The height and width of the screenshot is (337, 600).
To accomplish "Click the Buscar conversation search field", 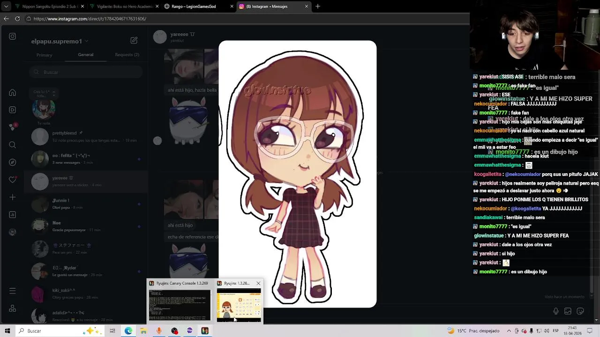I will tap(85, 72).
